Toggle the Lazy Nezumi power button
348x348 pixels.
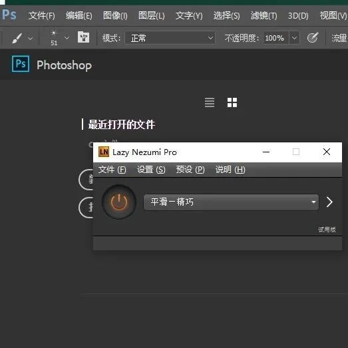point(119,202)
